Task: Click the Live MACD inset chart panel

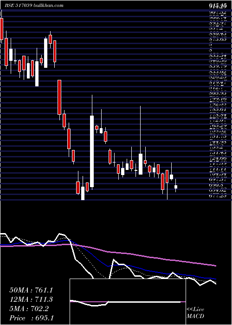Action: pyautogui.click(x=128, y=302)
